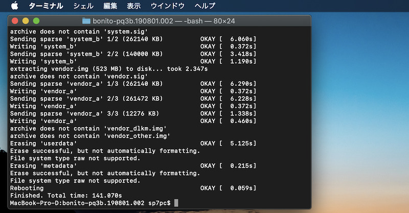The width and height of the screenshot is (409, 213).
Task: Open the ターミナル application menu
Action: 46,6
